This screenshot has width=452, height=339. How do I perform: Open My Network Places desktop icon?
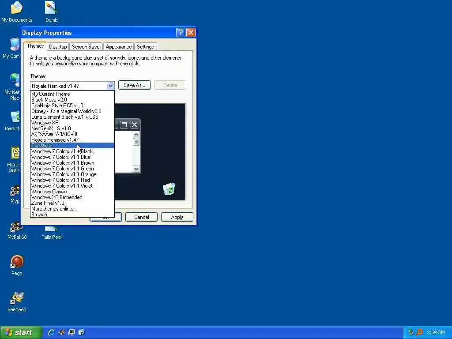point(13,87)
